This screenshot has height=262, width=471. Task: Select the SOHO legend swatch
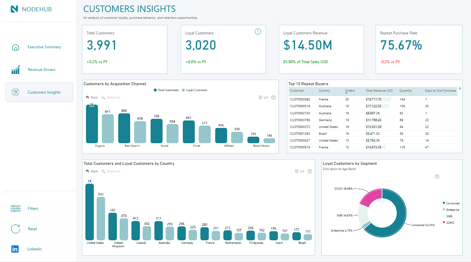(x=444, y=222)
